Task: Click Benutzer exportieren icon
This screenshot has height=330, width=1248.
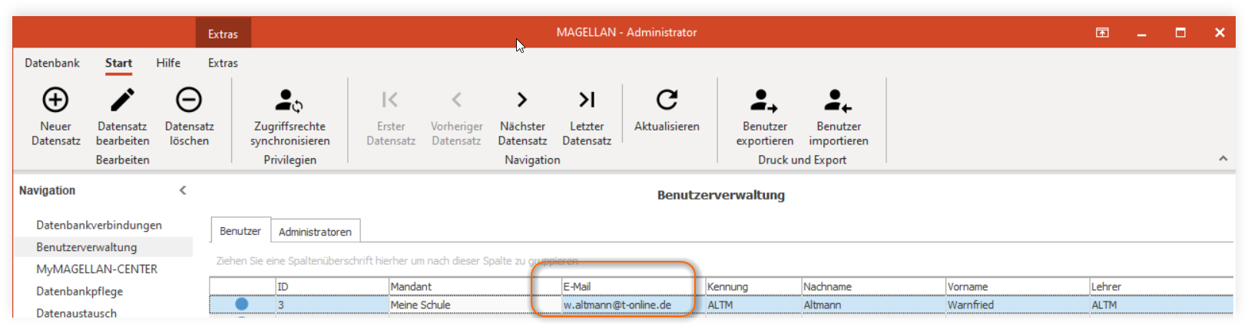Action: [764, 100]
